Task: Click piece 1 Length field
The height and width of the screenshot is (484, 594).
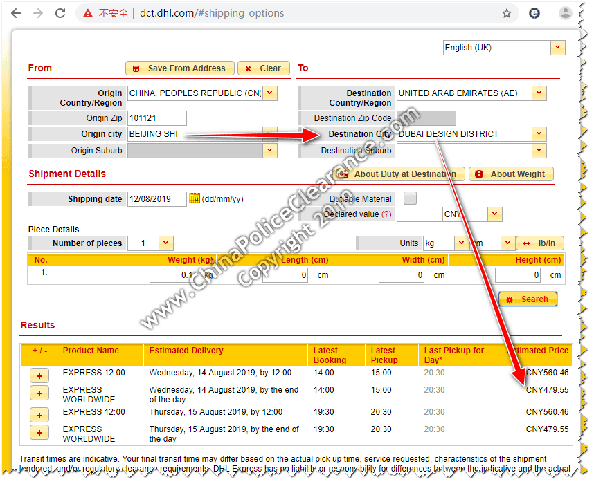Action: pyautogui.click(x=285, y=275)
